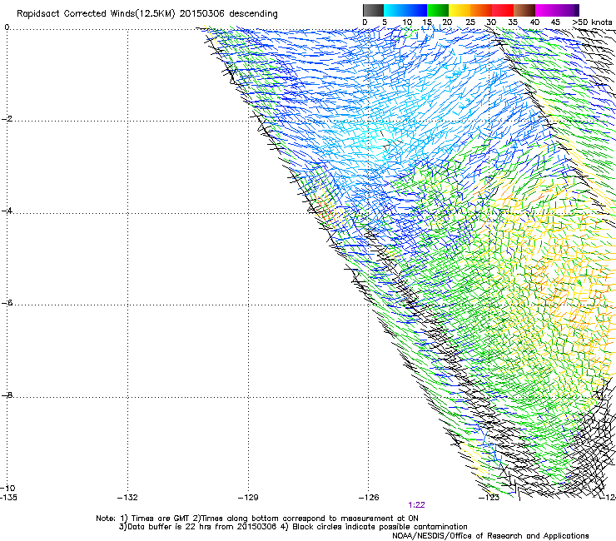This screenshot has height=541, width=616.
Task: Click the brown 35-40 knots legend swatch
Action: [x=524, y=10]
